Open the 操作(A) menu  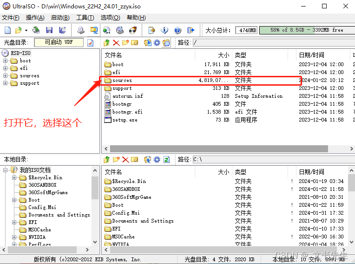[x=35, y=18]
